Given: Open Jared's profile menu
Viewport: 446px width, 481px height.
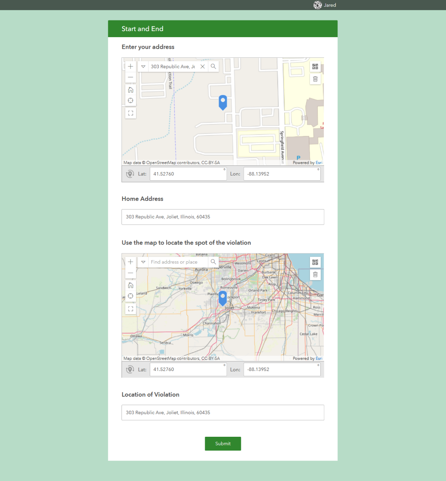Looking at the screenshot, I should coord(324,5).
